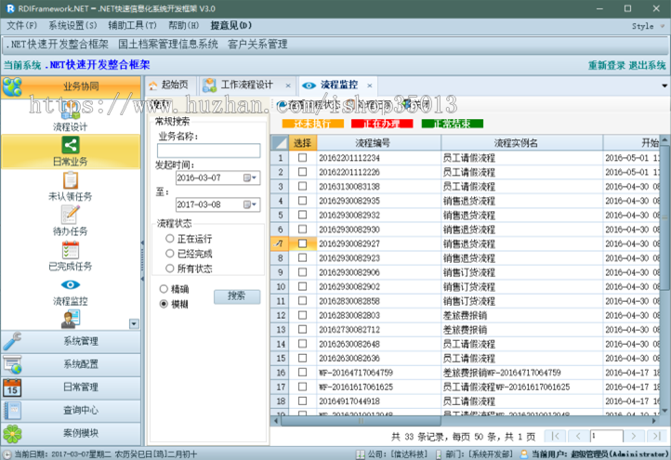Image resolution: width=671 pixels, height=460 pixels.
Task: Open the end date 2017-03-08 dropdown
Action: click(x=250, y=204)
